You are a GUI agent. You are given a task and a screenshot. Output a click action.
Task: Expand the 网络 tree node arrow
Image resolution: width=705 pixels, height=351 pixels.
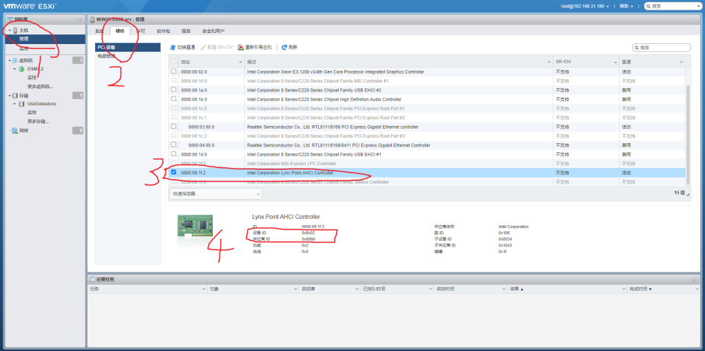10,130
